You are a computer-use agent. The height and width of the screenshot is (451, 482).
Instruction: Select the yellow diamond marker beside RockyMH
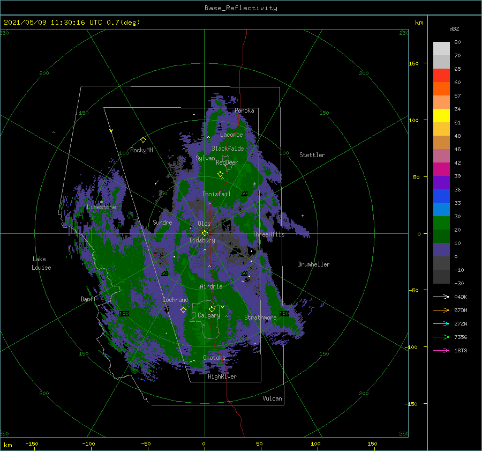[x=143, y=140]
